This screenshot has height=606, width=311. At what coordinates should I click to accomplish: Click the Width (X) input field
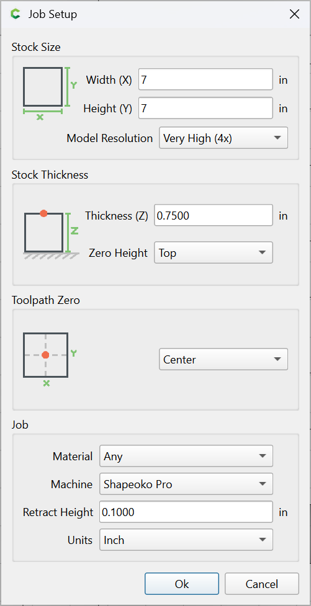pos(206,79)
